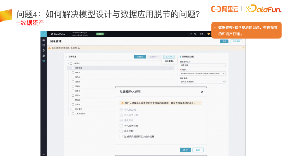Click the plus icon next to 消费者域
The image size is (286, 161).
[170, 68]
